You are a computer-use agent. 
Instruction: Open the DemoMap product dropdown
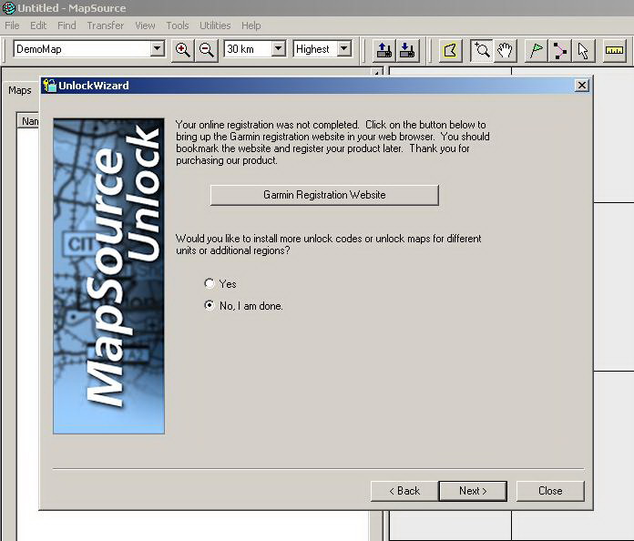click(158, 49)
